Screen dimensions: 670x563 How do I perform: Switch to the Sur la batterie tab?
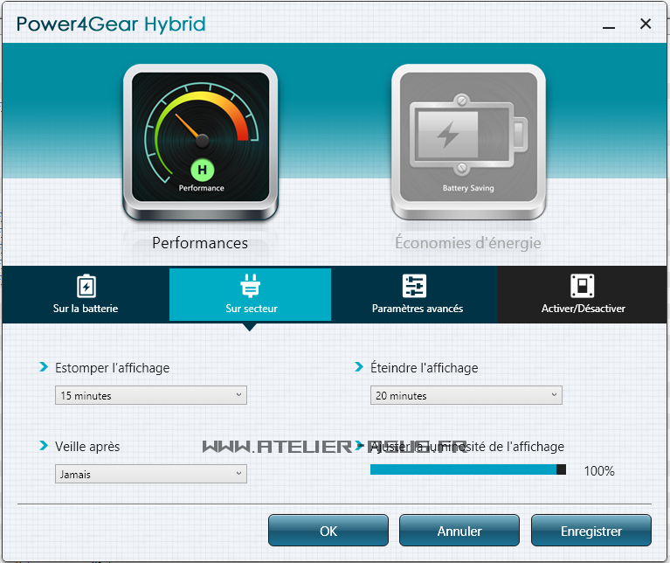coord(86,295)
